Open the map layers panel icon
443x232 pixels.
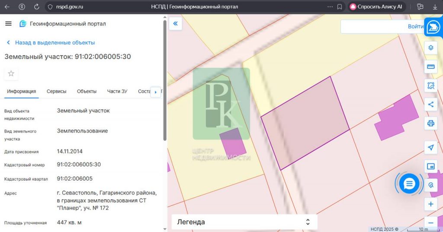[430, 48]
